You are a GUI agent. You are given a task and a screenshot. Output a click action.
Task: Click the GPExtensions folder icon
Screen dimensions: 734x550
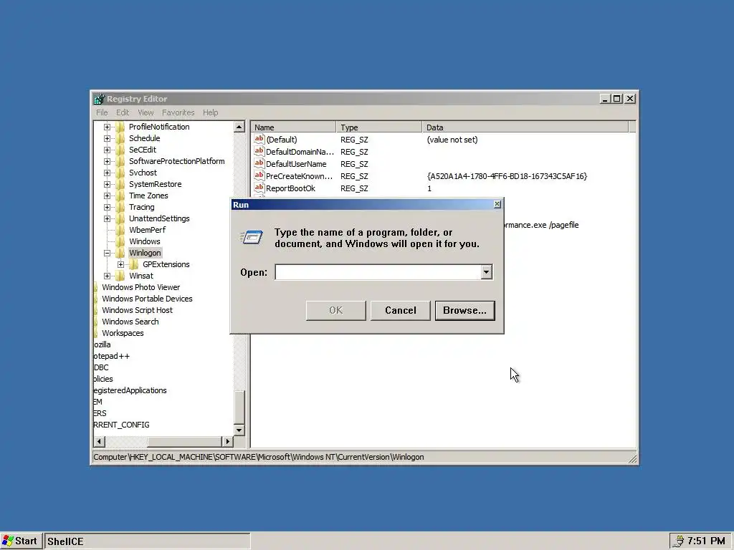click(134, 264)
